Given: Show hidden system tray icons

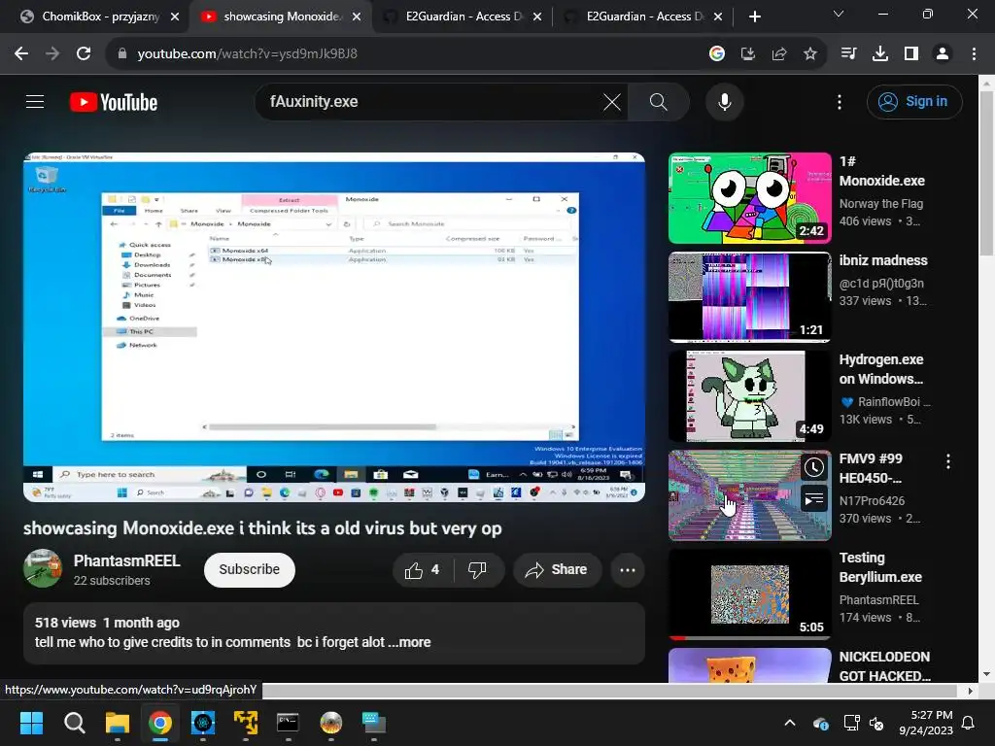Looking at the screenshot, I should point(790,723).
